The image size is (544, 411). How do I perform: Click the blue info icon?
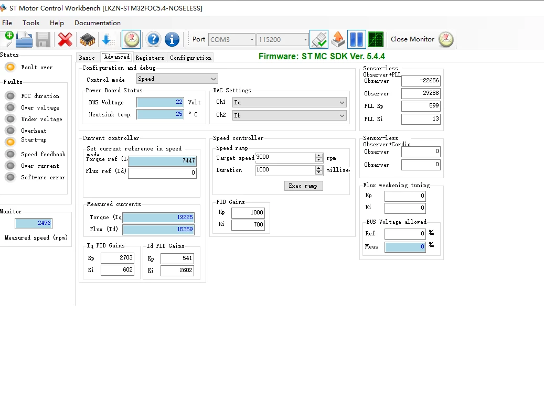click(172, 39)
